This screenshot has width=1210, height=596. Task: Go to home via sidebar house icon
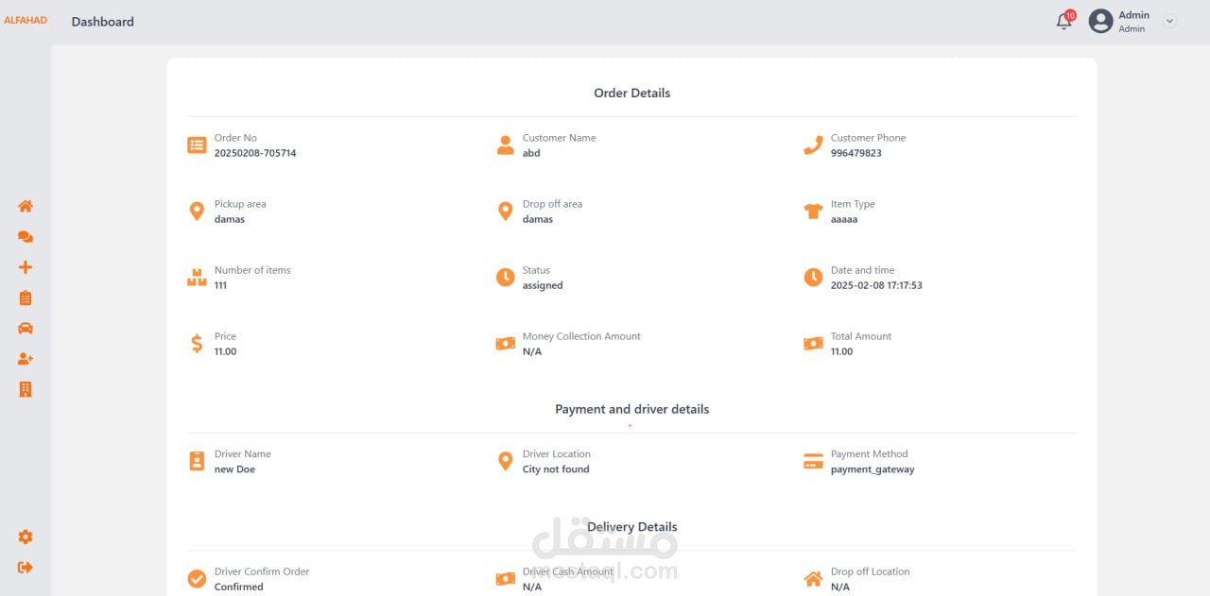[26, 207]
